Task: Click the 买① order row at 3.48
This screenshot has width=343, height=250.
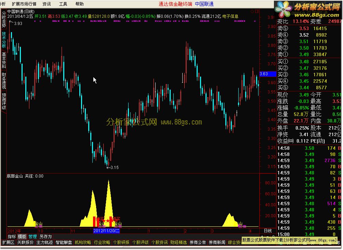Action: 309,62
